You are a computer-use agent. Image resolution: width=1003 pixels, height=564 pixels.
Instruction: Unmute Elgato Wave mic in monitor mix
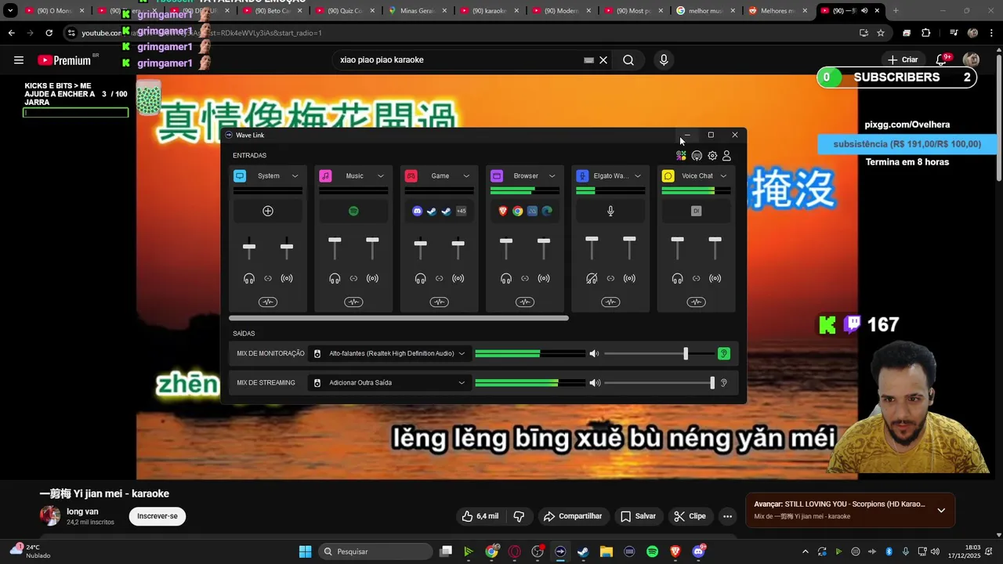pos(592,278)
